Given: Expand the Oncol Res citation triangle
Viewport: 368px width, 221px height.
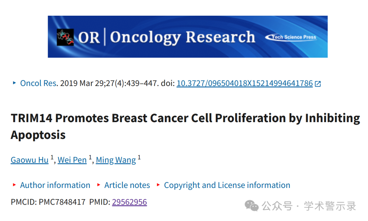Looking at the screenshot, I should 14,83.
